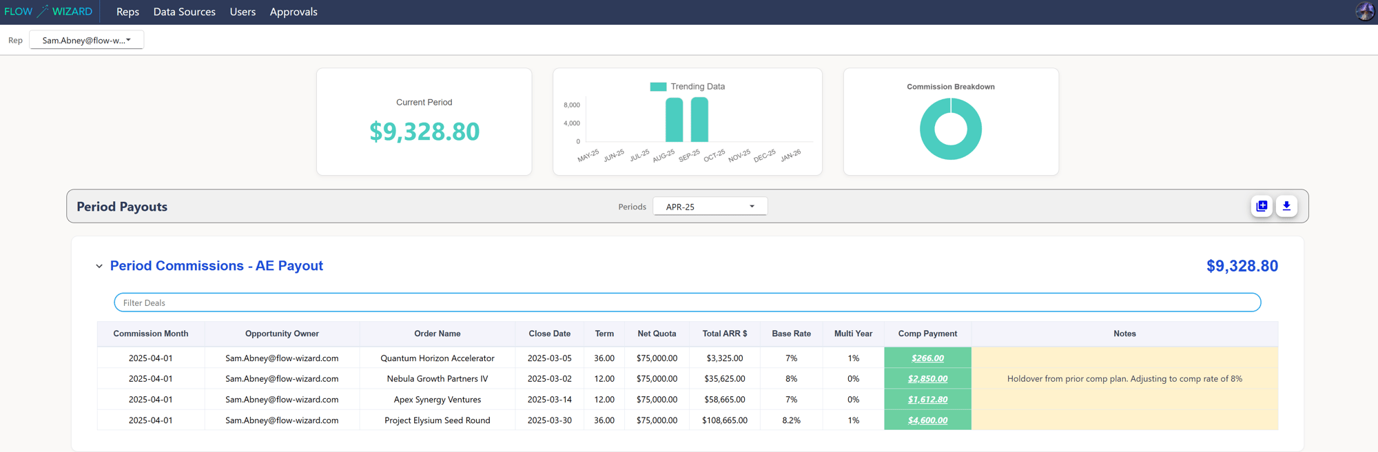Toggle the Trending Data legend swatch

(658, 87)
